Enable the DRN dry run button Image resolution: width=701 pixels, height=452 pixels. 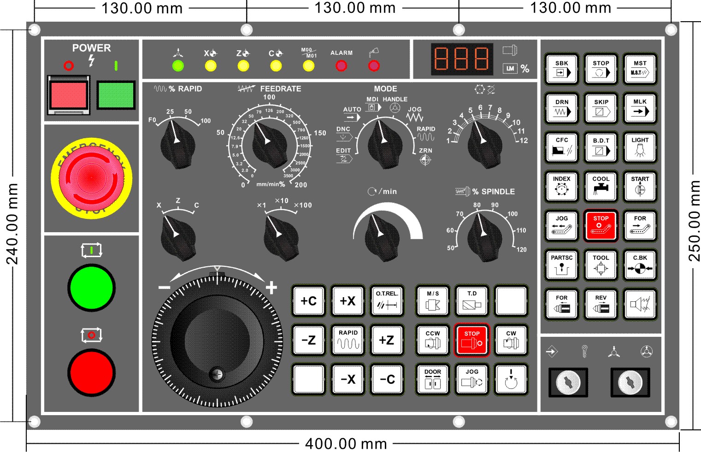561,108
